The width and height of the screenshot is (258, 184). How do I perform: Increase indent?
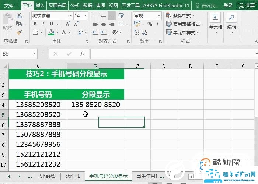[x=104, y=32]
